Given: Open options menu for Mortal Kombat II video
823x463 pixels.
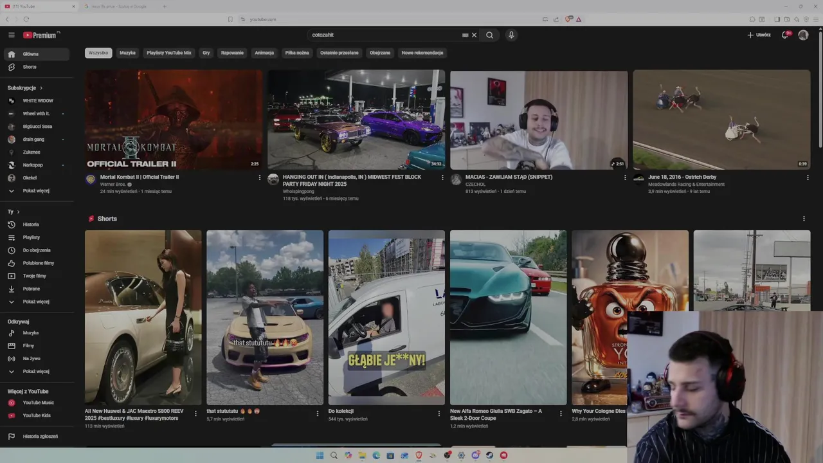Looking at the screenshot, I should tap(260, 177).
